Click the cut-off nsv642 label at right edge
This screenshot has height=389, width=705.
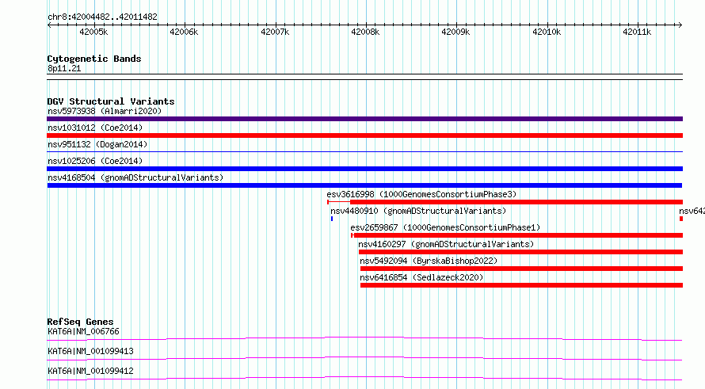click(692, 211)
